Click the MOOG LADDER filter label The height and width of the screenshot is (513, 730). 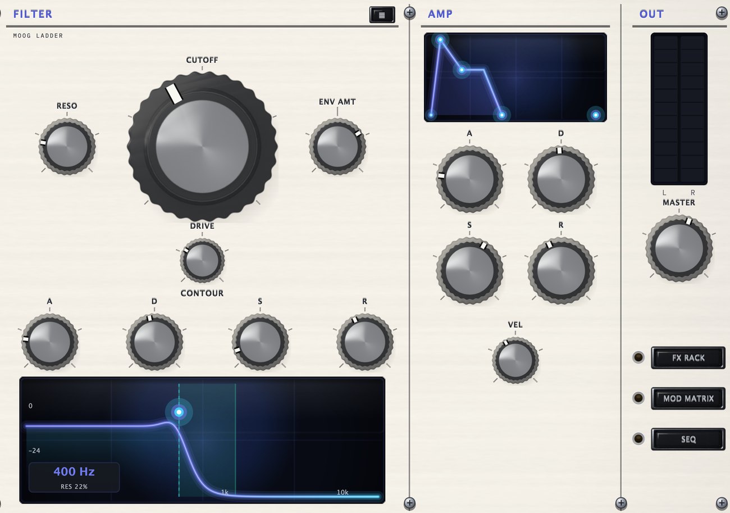click(38, 36)
